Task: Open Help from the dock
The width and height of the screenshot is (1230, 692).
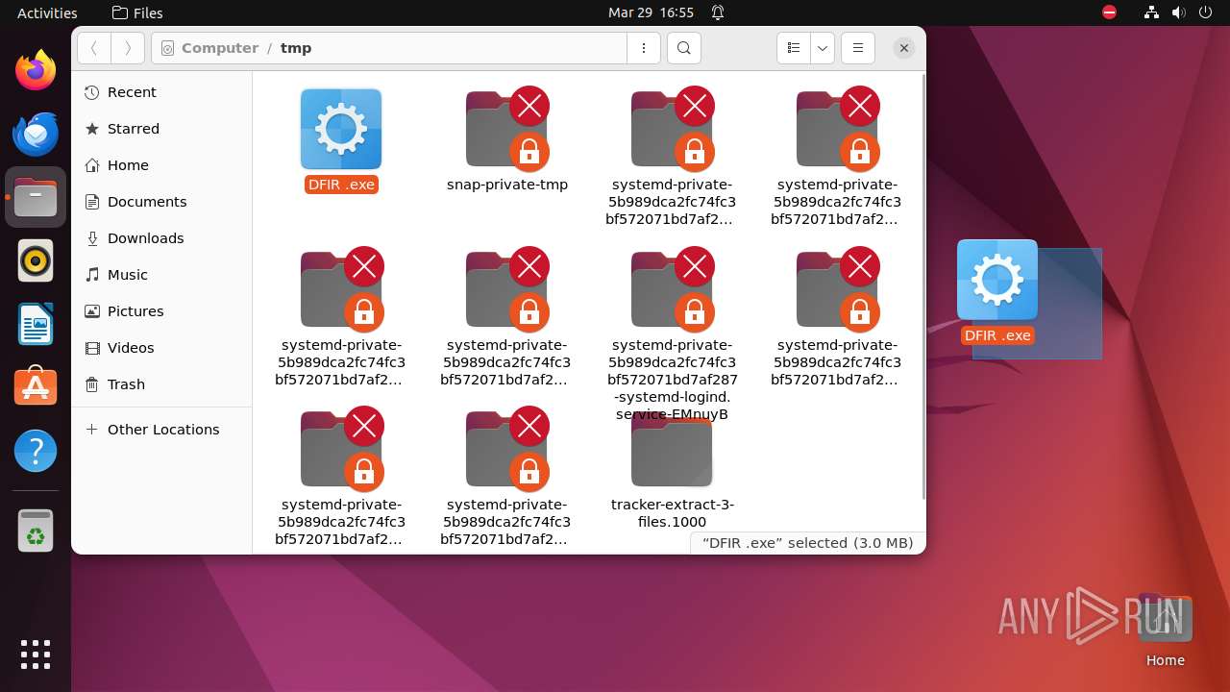Action: (x=36, y=451)
